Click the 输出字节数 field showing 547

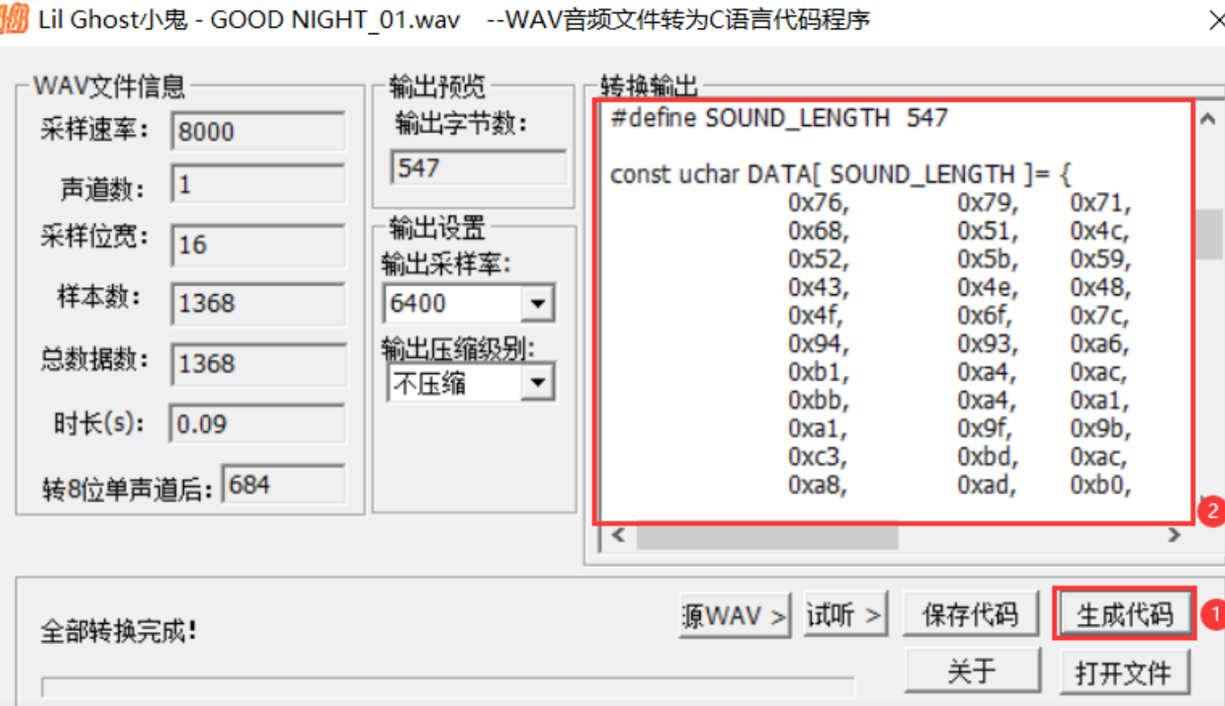tap(478, 168)
